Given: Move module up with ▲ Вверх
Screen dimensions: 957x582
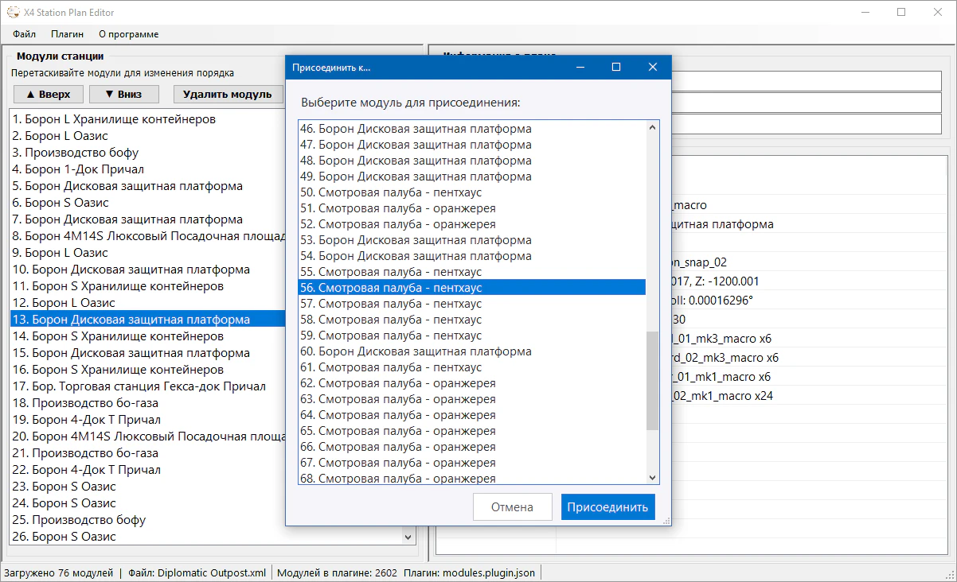Looking at the screenshot, I should coord(48,94).
